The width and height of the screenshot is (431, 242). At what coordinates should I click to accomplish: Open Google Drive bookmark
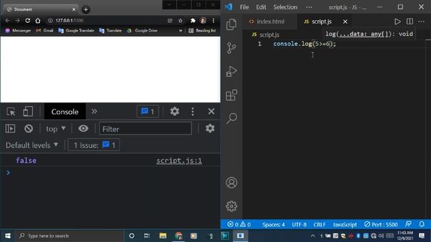[142, 30]
